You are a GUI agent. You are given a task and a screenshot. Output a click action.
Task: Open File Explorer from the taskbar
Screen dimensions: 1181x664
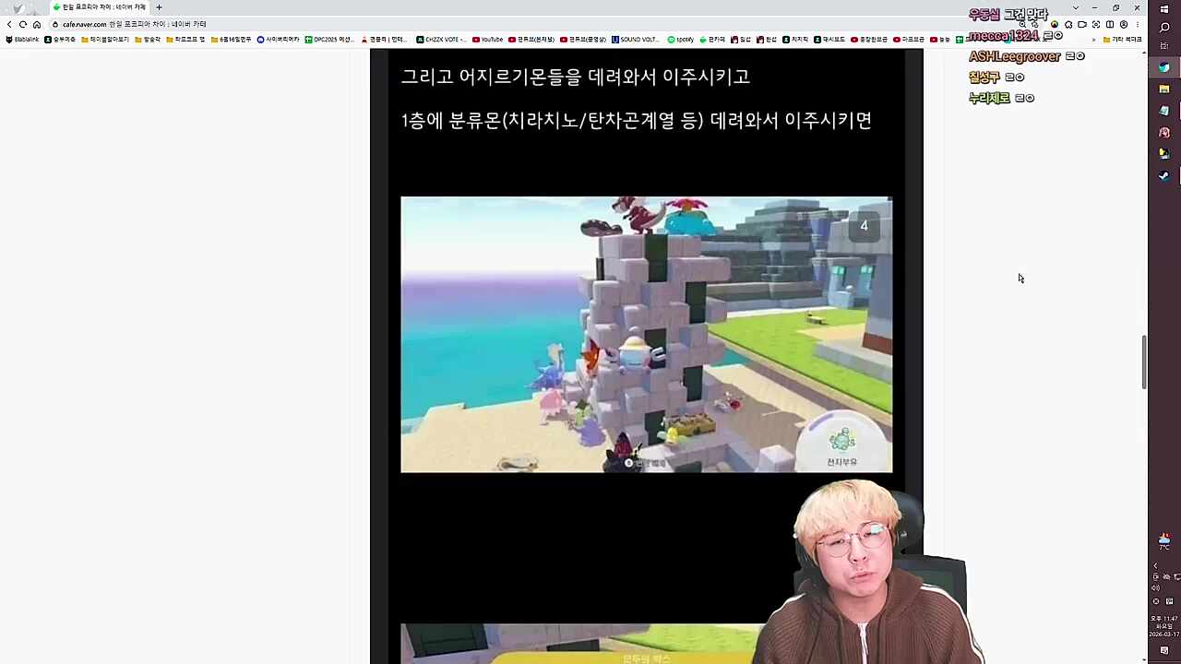1163,89
